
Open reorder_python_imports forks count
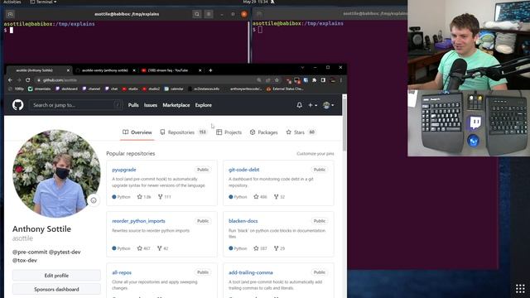point(162,248)
